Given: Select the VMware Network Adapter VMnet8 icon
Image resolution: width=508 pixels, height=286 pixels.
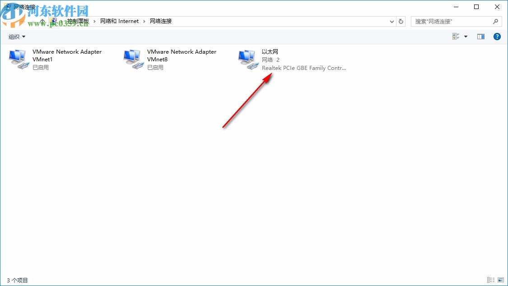Looking at the screenshot, I should pos(134,60).
